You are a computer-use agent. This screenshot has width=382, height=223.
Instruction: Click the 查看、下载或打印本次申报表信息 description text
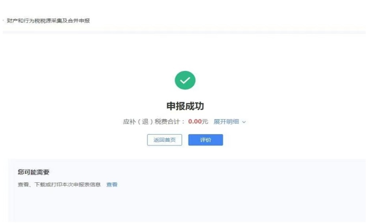[x=59, y=185]
